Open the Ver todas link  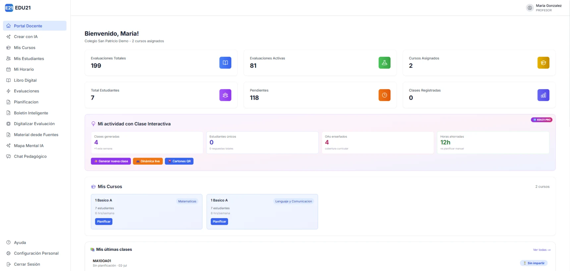coord(541,250)
